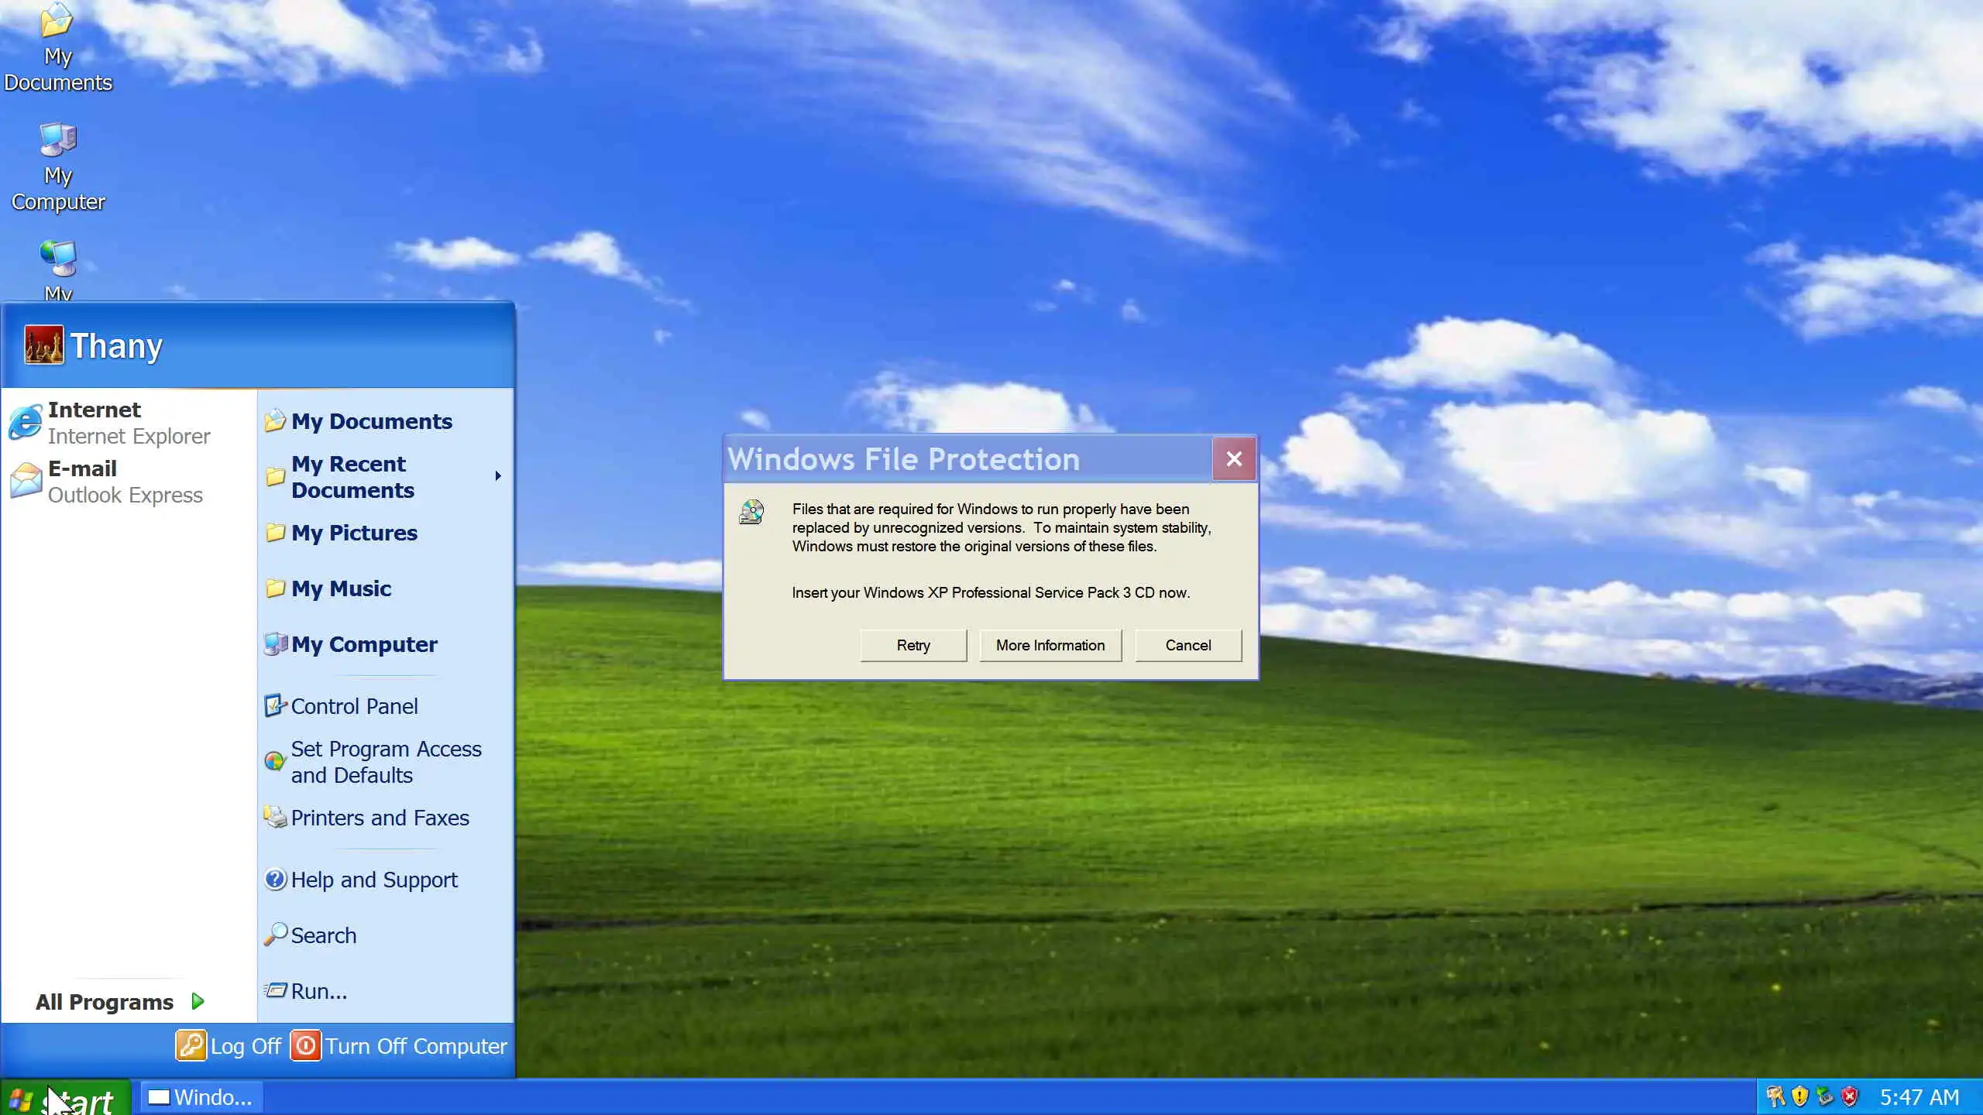Click Run... in the Start menu
1983x1115 pixels.
(x=318, y=991)
